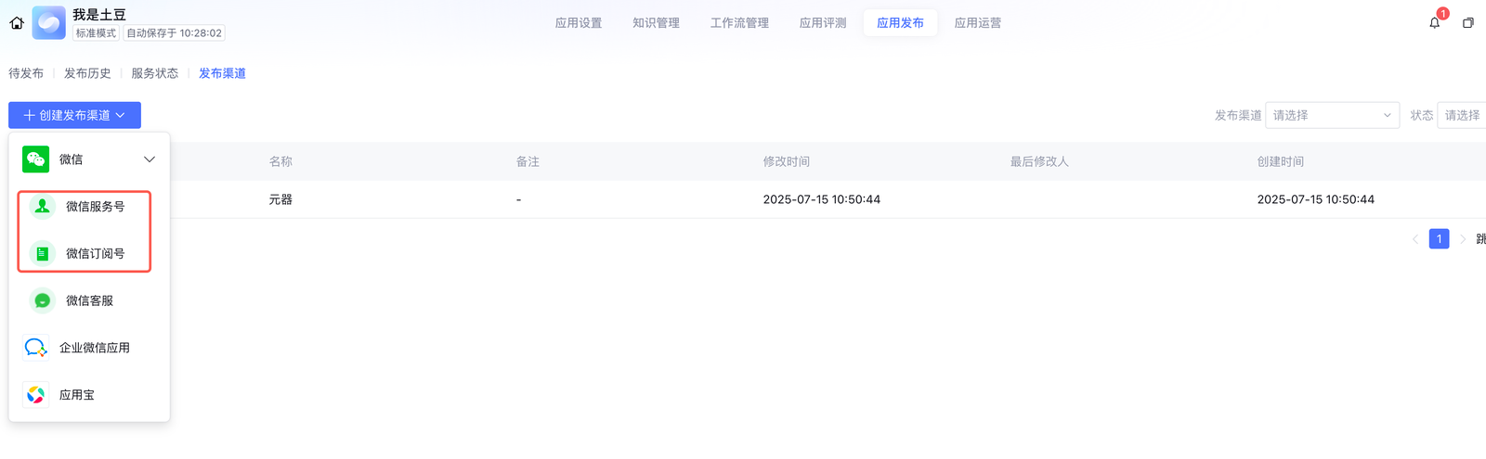This screenshot has height=459, width=1486.
Task: Click the 元器 row name
Action: (280, 199)
